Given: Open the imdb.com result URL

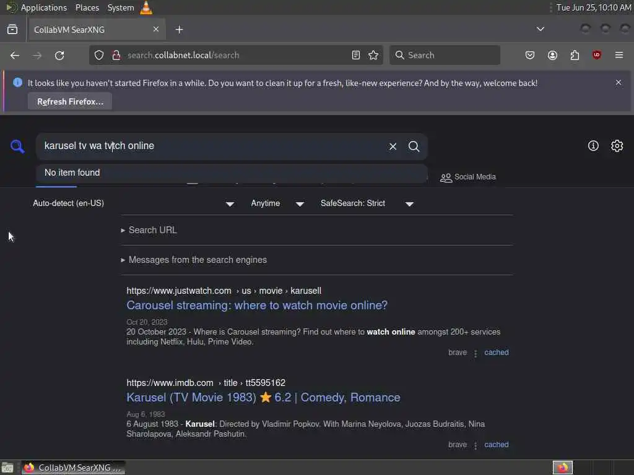Looking at the screenshot, I should coord(206,383).
